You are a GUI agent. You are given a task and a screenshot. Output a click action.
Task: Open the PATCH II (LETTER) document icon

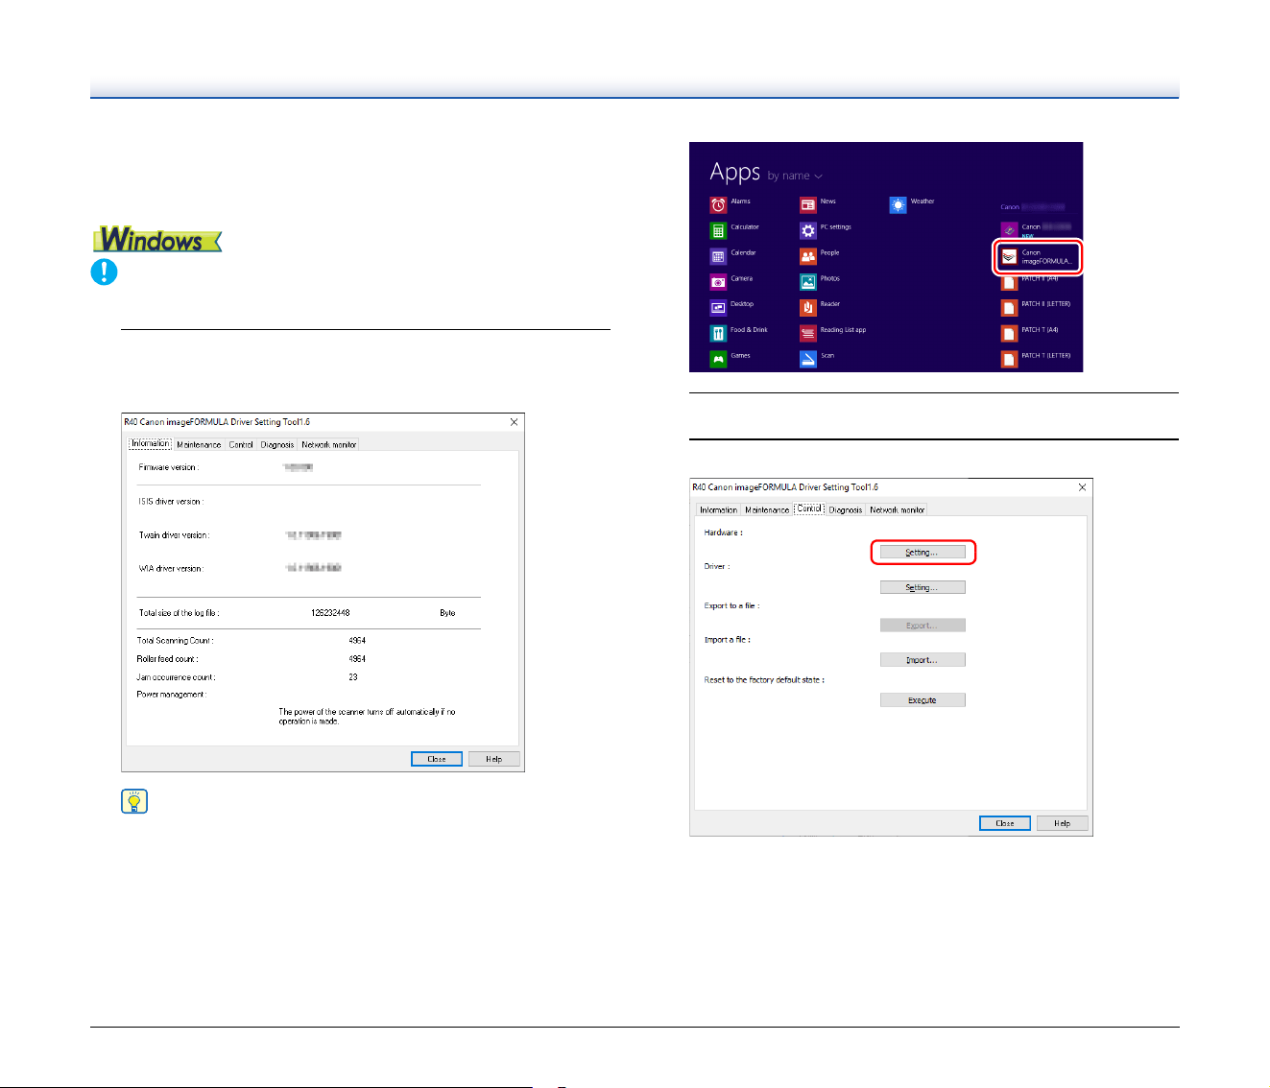pyautogui.click(x=1009, y=308)
